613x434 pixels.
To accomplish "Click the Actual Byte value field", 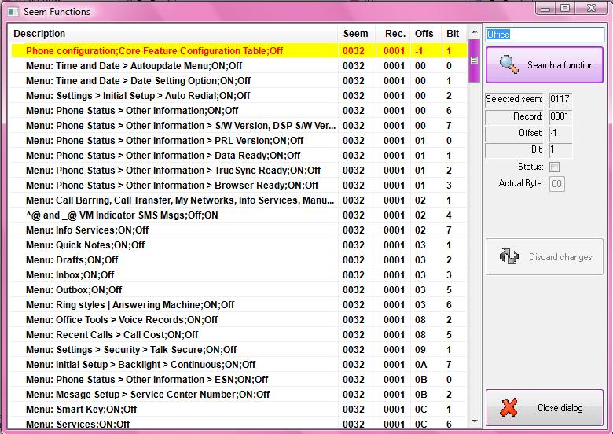I will [x=556, y=184].
